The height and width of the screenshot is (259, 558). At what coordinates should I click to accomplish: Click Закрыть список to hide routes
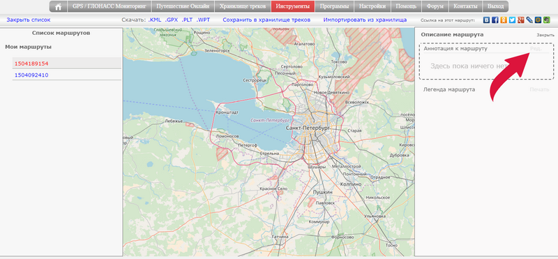pos(29,20)
